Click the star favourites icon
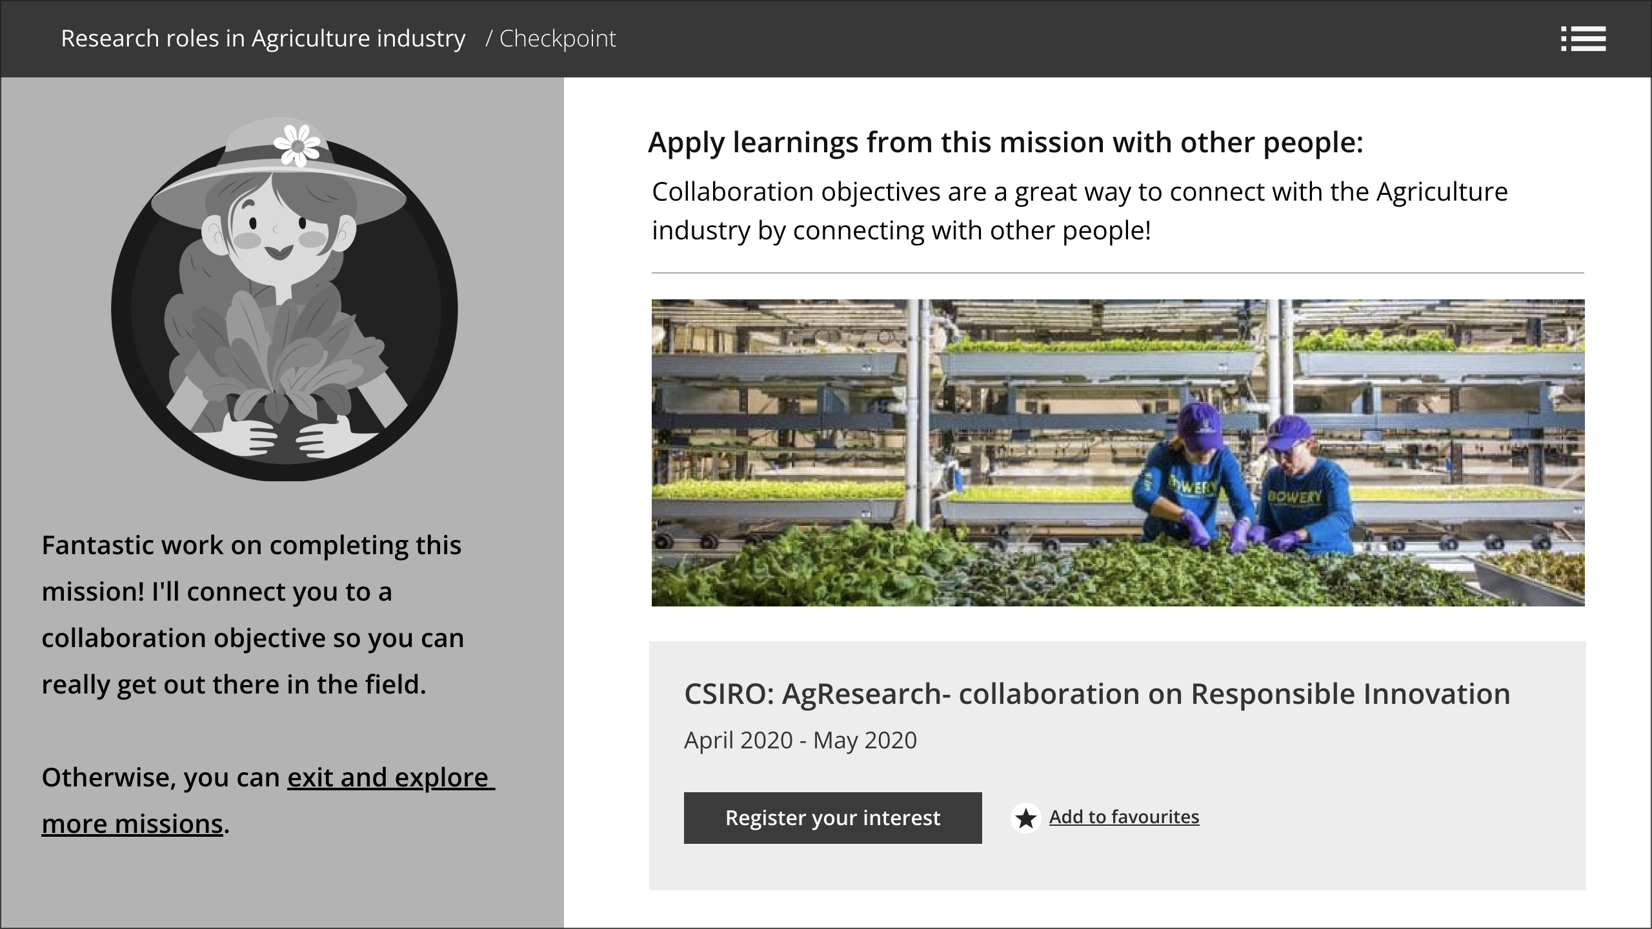This screenshot has width=1652, height=929. click(1025, 818)
